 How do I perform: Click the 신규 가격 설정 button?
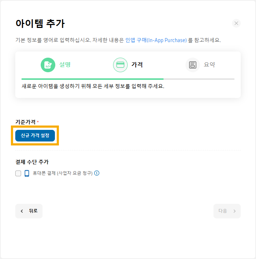(35, 136)
